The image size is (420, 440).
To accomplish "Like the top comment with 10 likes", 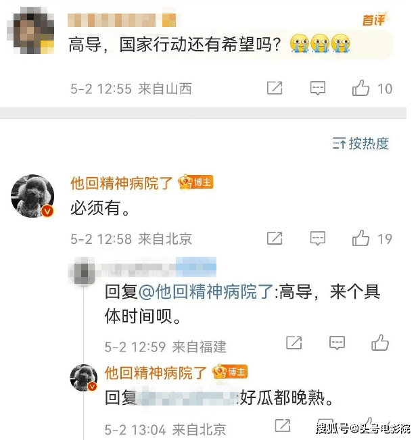I will 360,88.
